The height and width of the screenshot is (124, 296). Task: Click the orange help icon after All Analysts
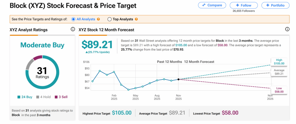[x=99, y=19]
